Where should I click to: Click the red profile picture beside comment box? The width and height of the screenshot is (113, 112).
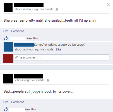8,58
